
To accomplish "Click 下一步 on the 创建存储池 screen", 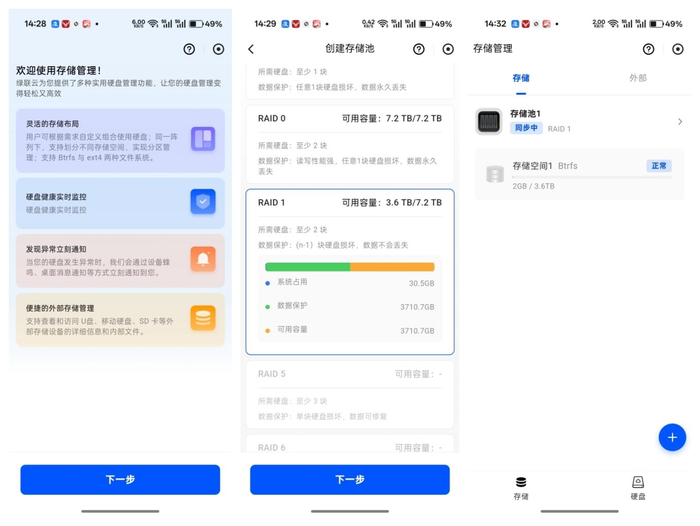I will pyautogui.click(x=350, y=479).
